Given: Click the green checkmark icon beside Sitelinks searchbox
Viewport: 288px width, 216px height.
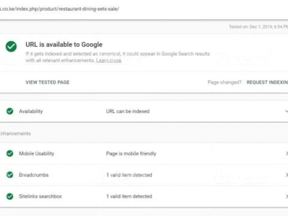Looking at the screenshot, I should click(x=10, y=196).
